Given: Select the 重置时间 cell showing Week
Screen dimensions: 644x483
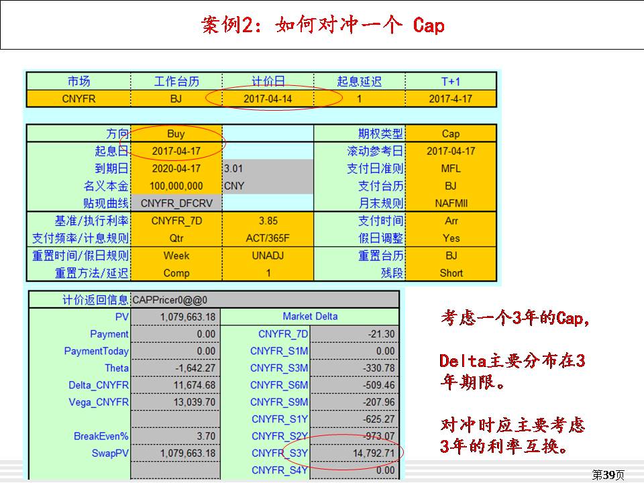Looking at the screenshot, I should click(x=176, y=256).
